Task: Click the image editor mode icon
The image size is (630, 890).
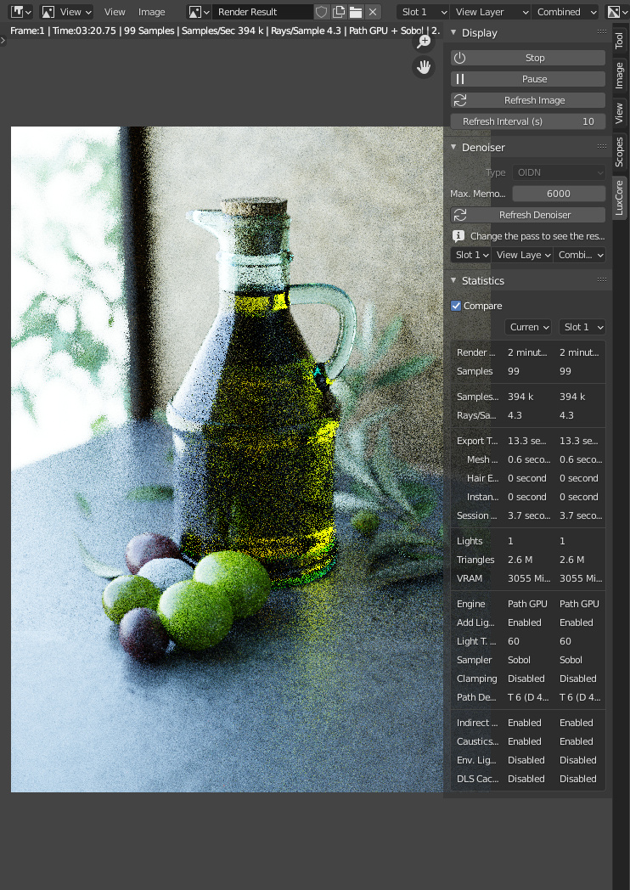Action: tap(48, 12)
